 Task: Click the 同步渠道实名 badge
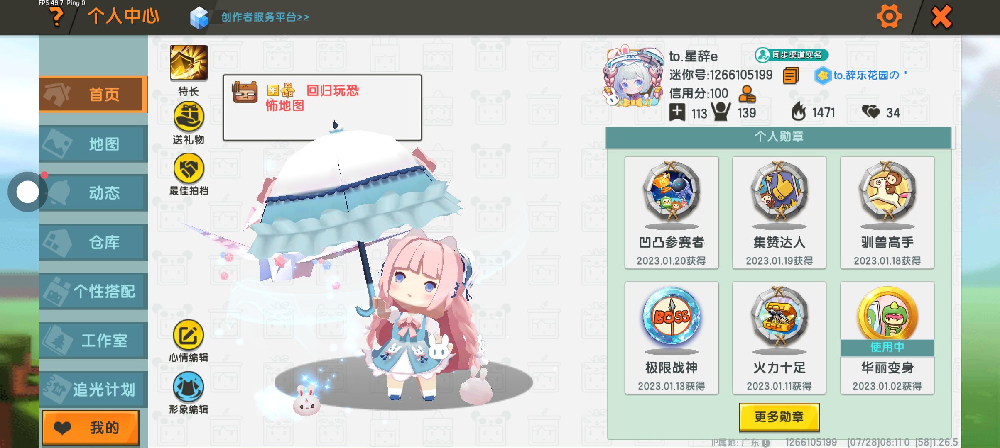[x=792, y=55]
